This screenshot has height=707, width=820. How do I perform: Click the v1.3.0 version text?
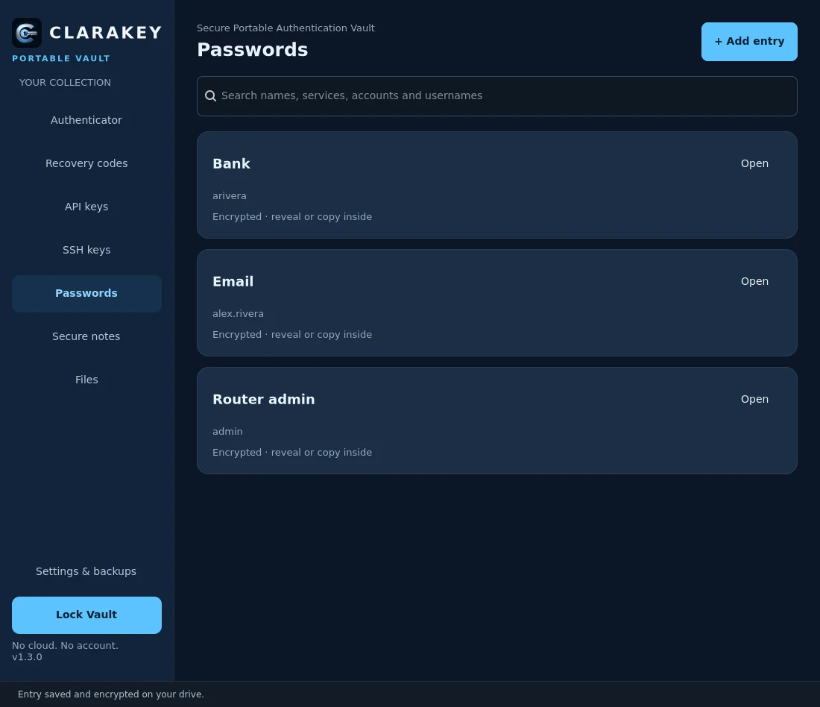[x=27, y=657]
